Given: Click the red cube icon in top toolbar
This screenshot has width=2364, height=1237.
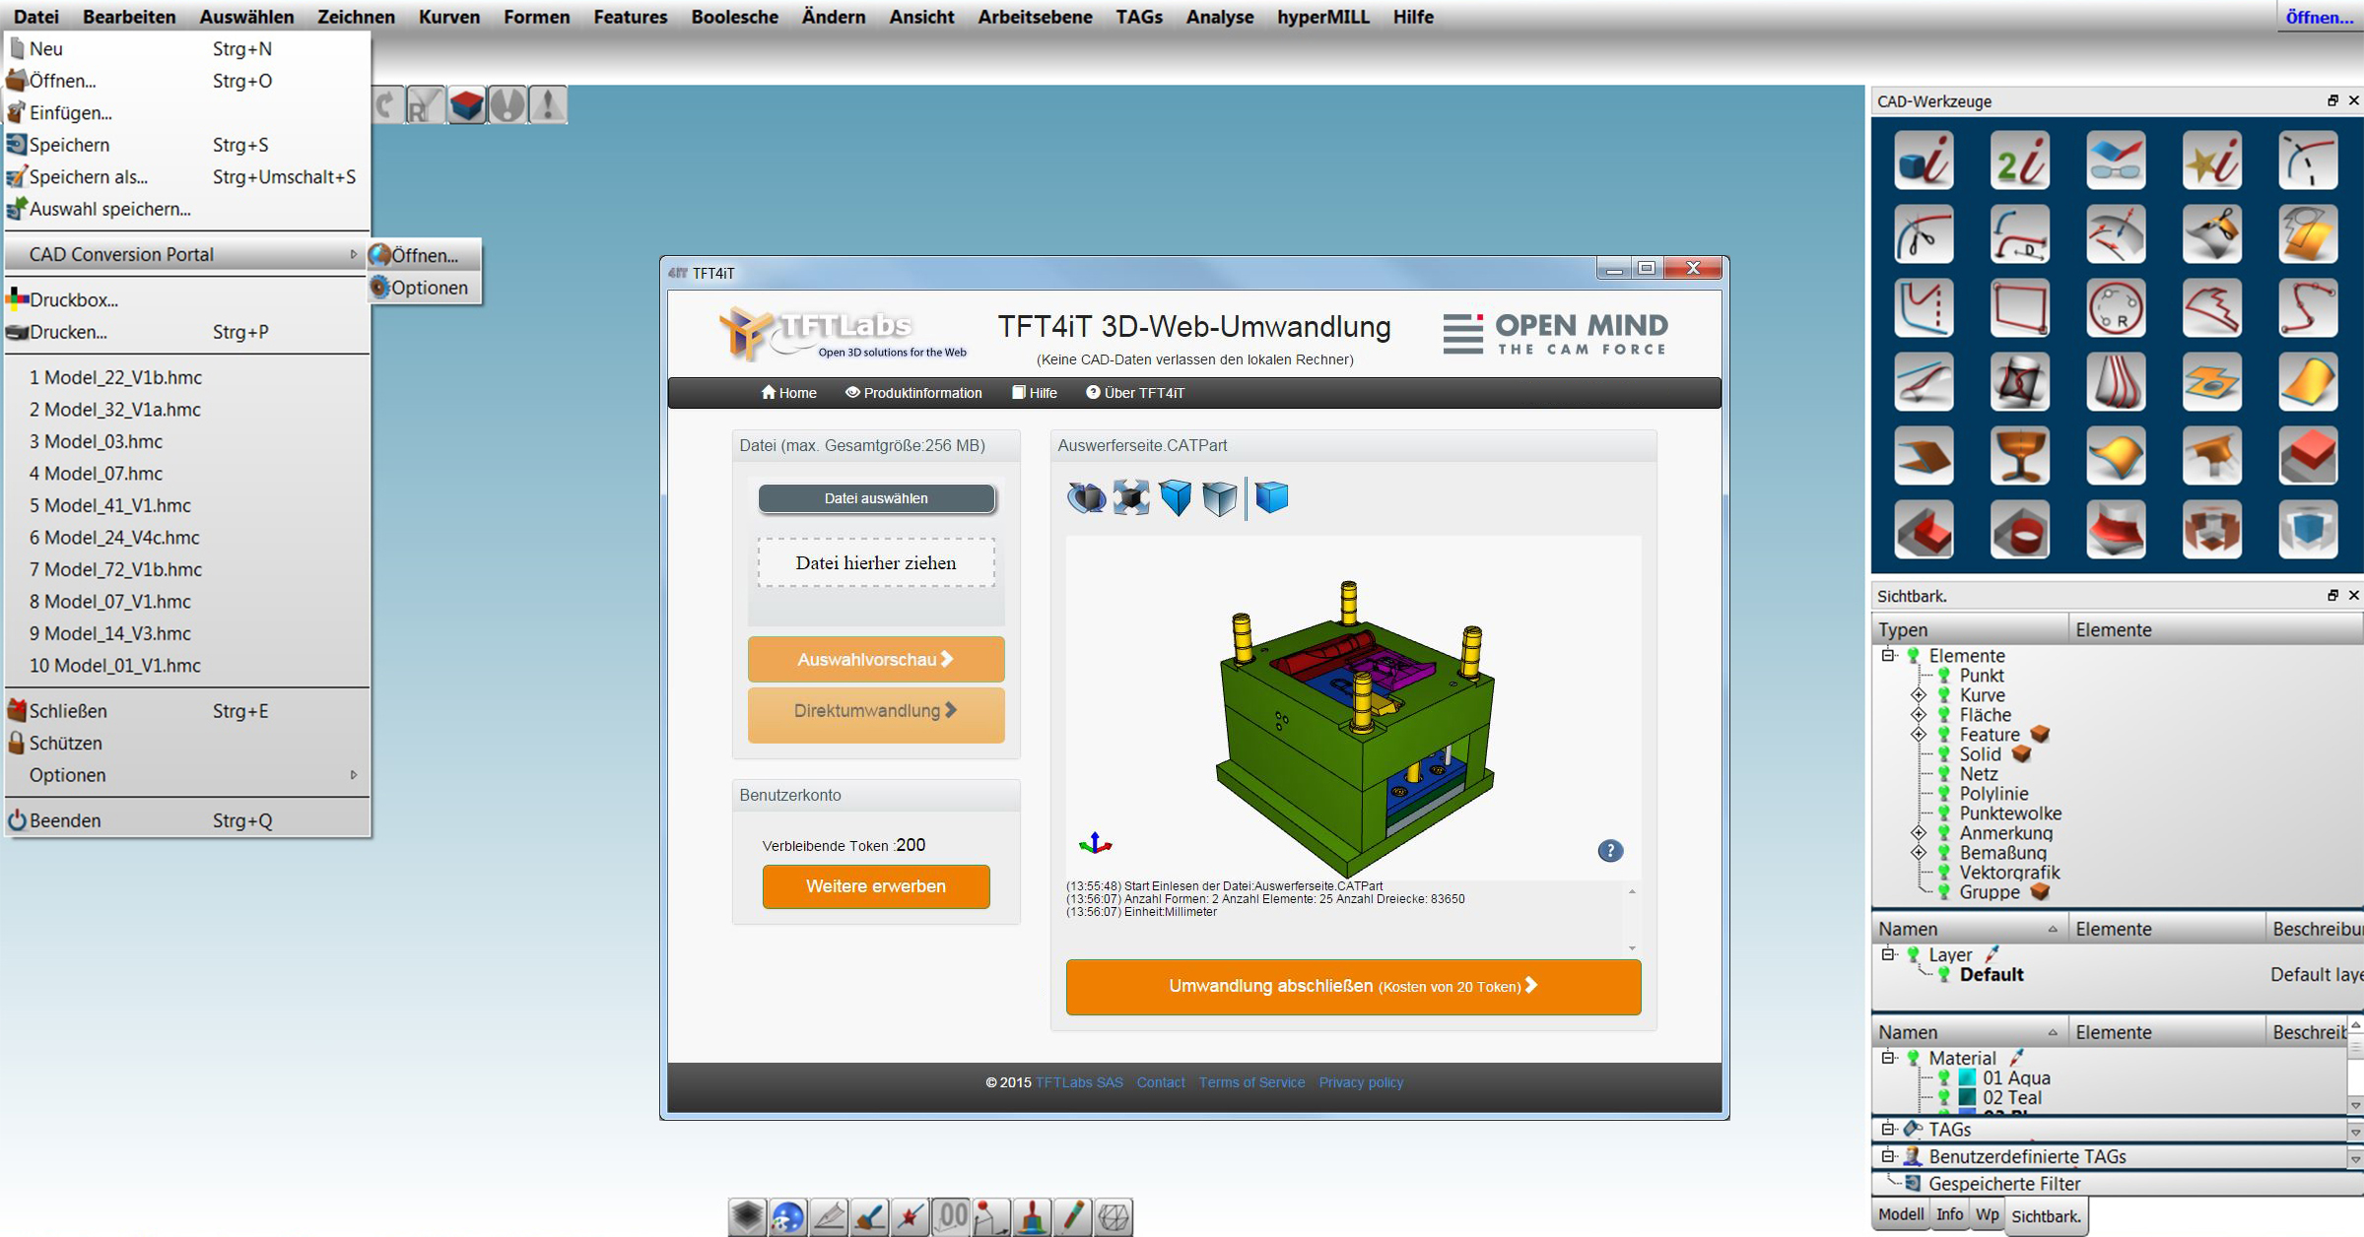Looking at the screenshot, I should coord(466,104).
